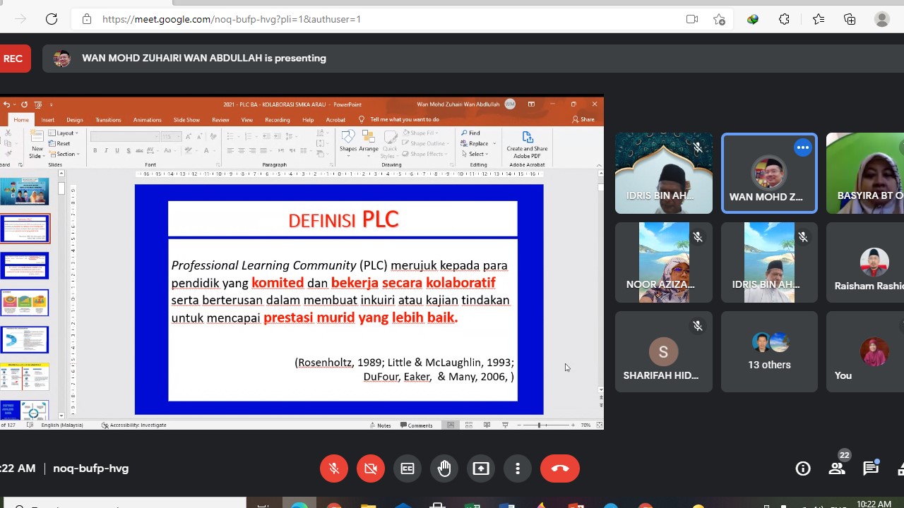Toggle Underline formatting

(x=117, y=150)
